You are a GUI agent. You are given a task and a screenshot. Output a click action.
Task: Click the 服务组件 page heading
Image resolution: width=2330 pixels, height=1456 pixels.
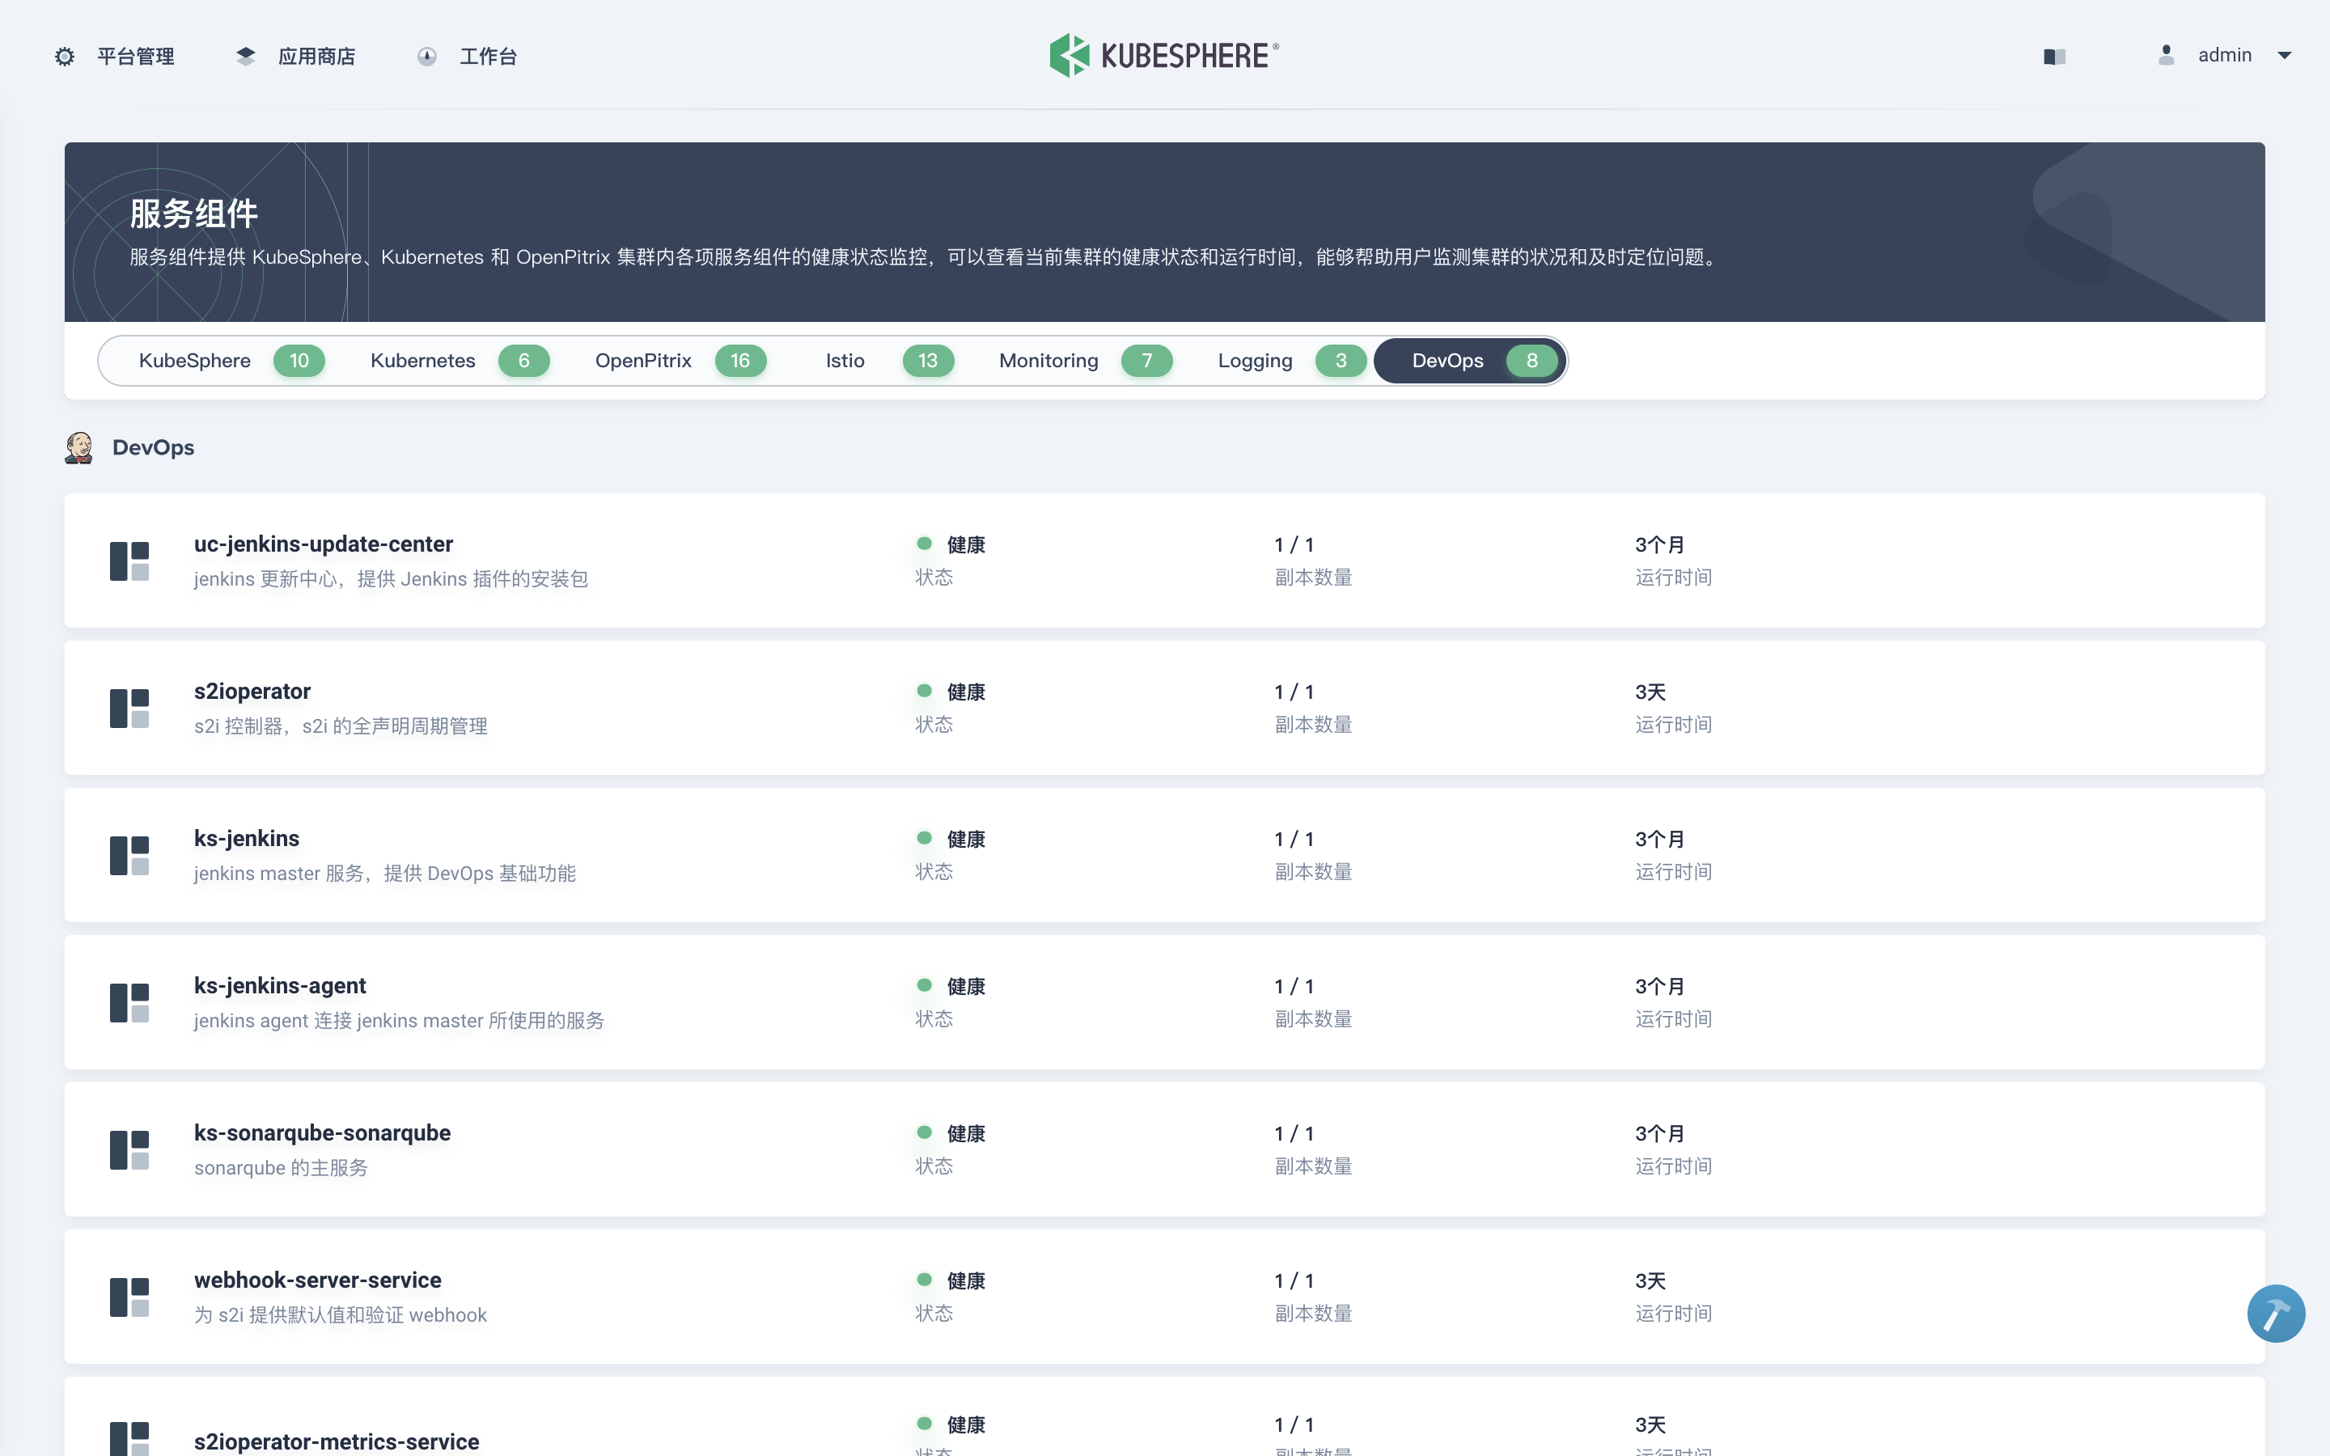(193, 214)
